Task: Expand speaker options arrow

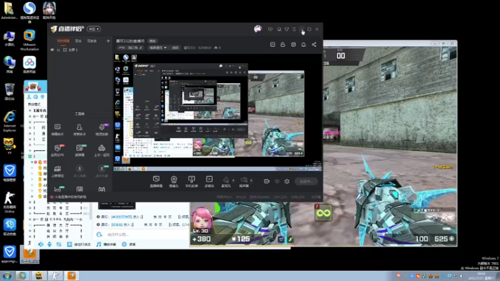Action: point(251,180)
